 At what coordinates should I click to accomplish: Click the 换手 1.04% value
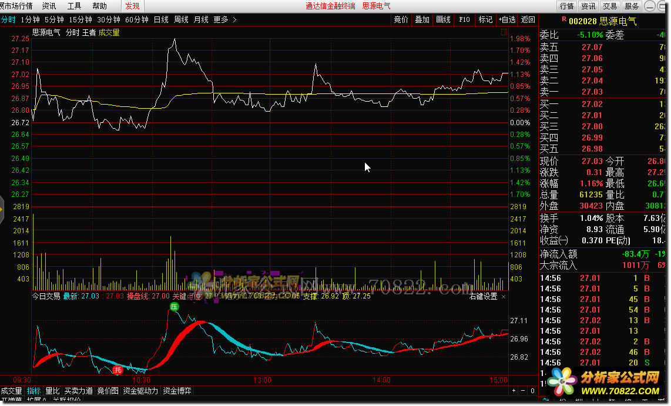pos(592,218)
